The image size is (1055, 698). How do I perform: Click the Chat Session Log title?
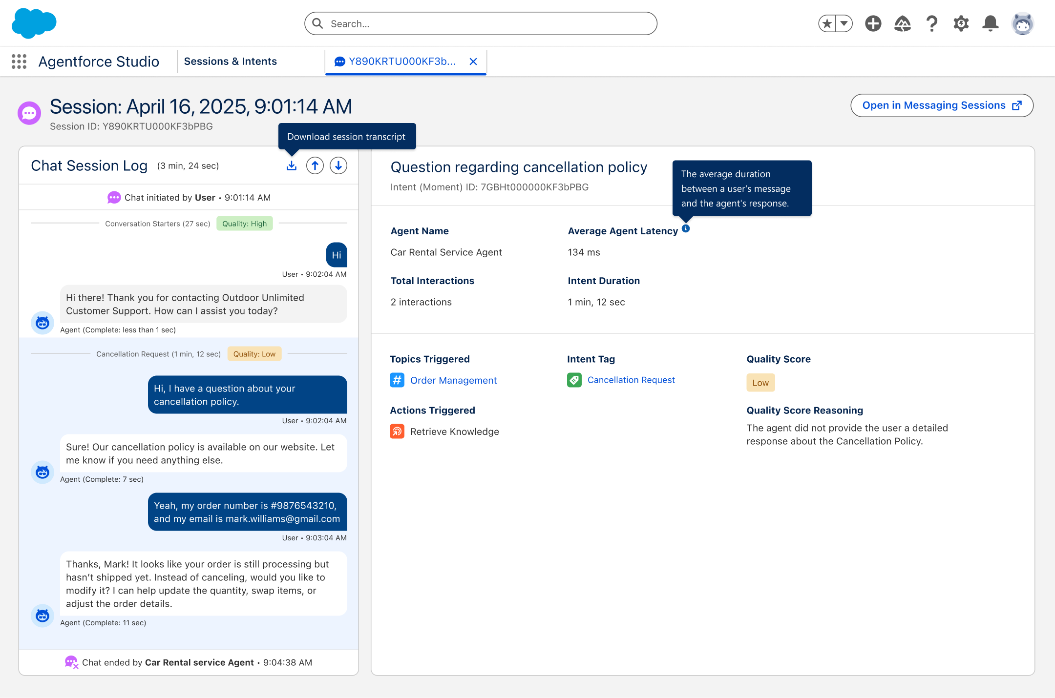[x=89, y=166]
